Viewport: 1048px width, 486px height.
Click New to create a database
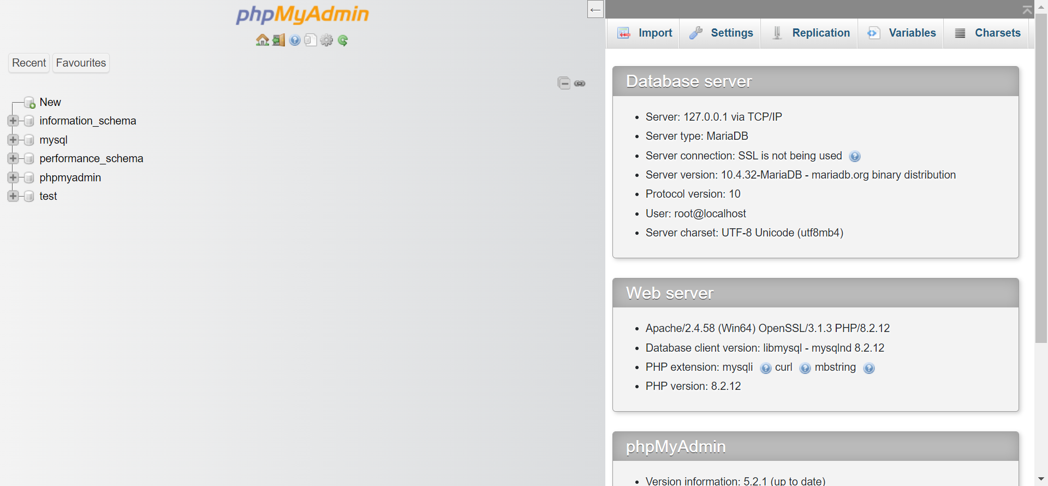(x=50, y=102)
